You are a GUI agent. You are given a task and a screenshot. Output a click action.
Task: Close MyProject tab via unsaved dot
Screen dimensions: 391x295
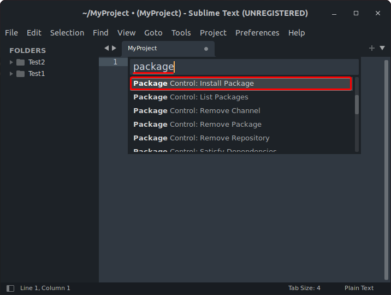[x=206, y=49]
